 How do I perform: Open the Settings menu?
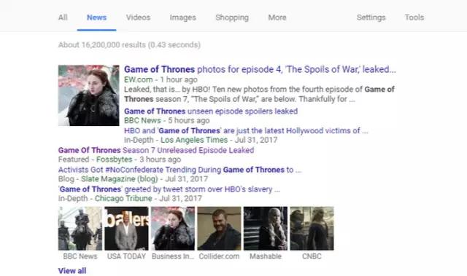pos(371,17)
